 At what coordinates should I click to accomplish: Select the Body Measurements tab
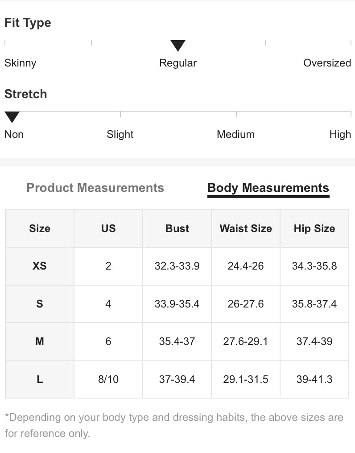[268, 188]
